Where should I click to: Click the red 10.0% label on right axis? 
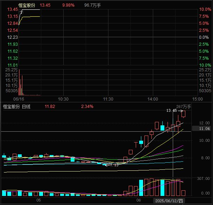pyautogui.click(x=205, y=9)
